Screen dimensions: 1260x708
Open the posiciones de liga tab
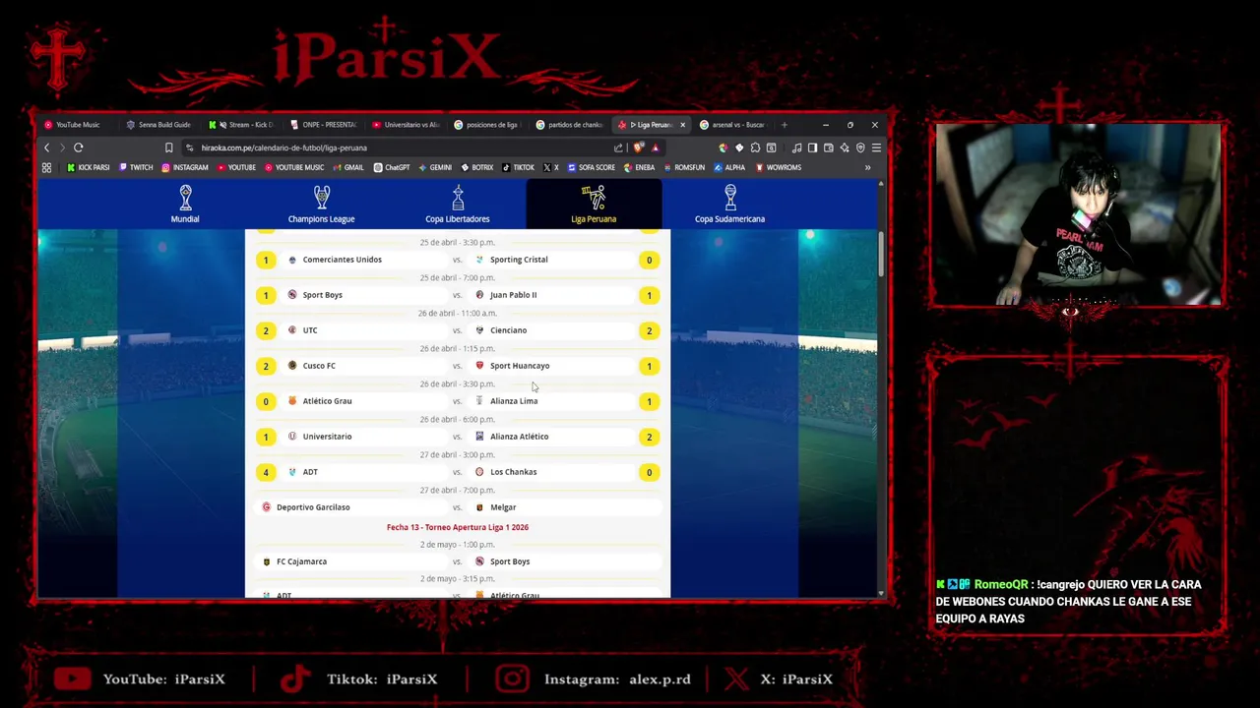pos(488,125)
